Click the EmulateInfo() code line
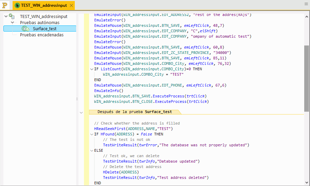The image size is (310, 186). click(x=108, y=91)
